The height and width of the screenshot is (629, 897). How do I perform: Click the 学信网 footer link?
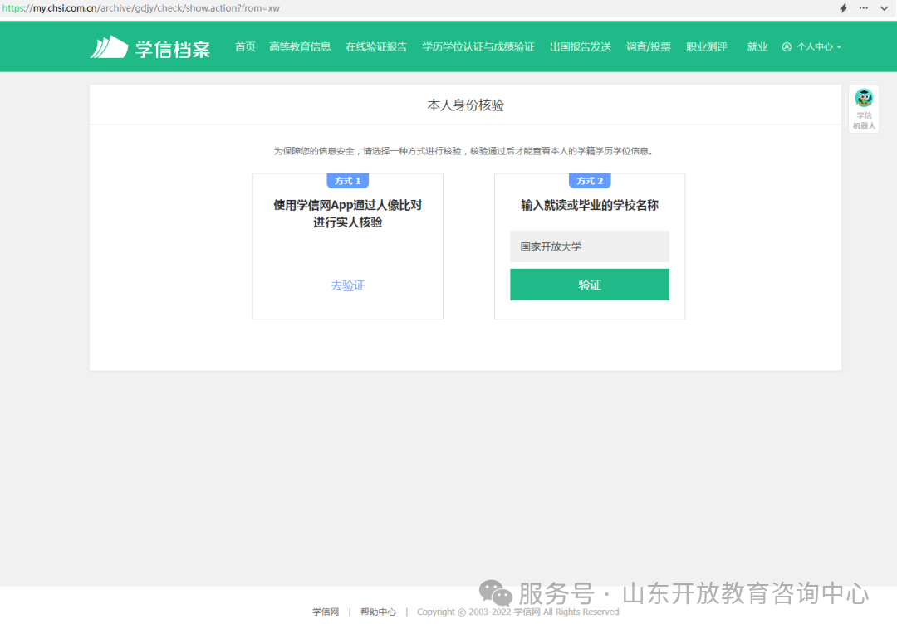click(x=326, y=612)
